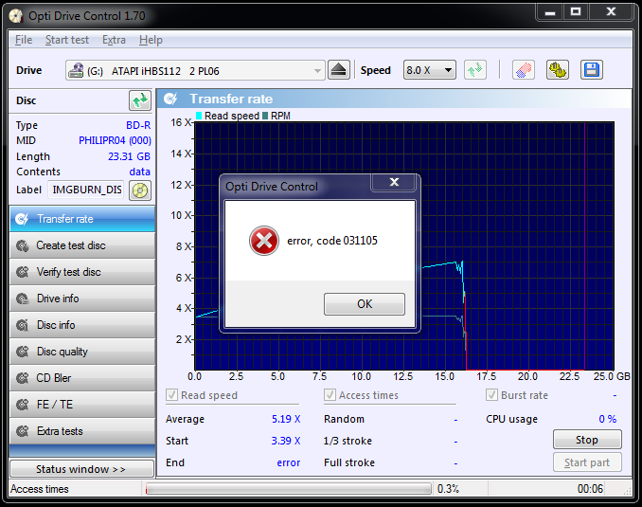The height and width of the screenshot is (507, 642).
Task: Minimize the Opti Drive Control window
Action: 550,12
